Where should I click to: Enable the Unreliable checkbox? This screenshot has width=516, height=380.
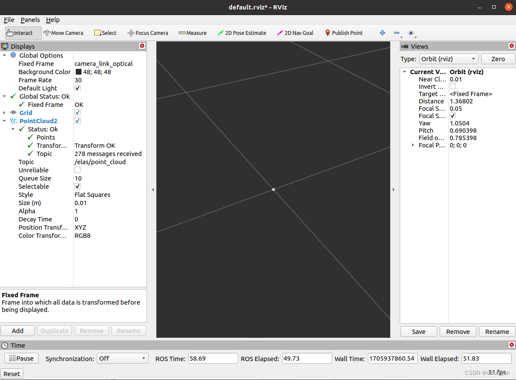[78, 170]
